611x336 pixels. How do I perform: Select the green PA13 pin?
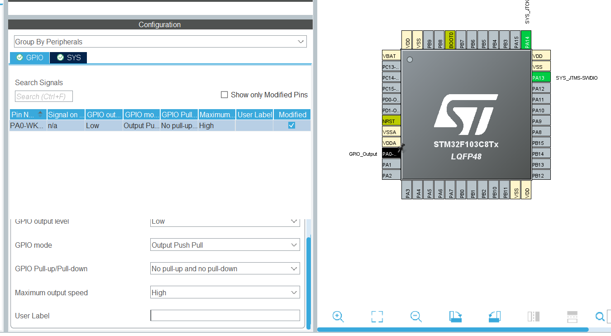click(x=541, y=77)
